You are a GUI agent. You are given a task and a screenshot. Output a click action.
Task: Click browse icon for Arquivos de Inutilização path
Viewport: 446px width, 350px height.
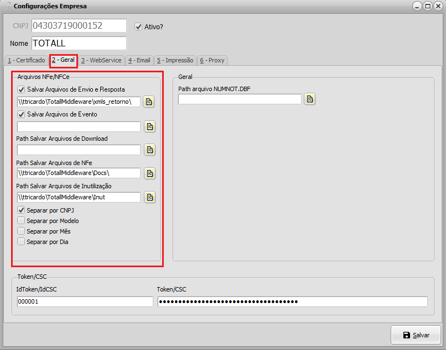[x=149, y=197]
